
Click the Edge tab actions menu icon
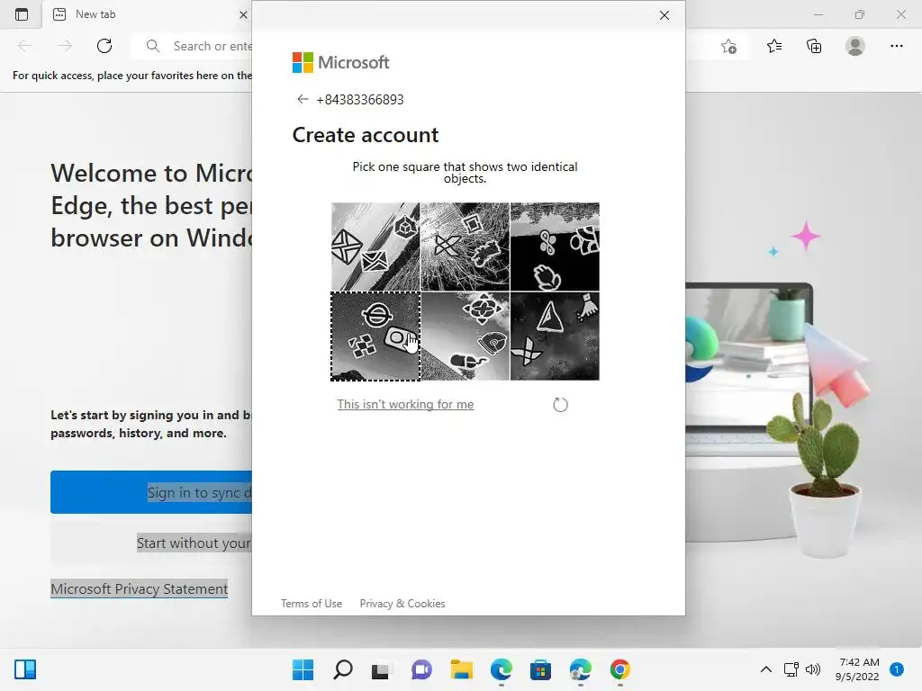click(x=22, y=14)
